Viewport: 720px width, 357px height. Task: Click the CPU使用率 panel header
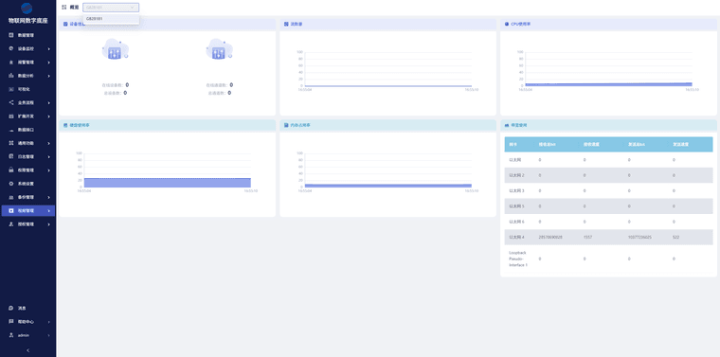pyautogui.click(x=608, y=24)
